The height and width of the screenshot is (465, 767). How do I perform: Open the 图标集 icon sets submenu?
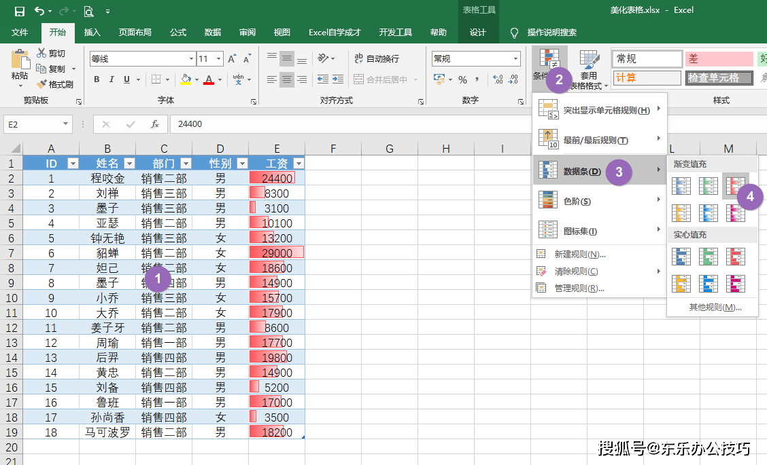(600, 231)
